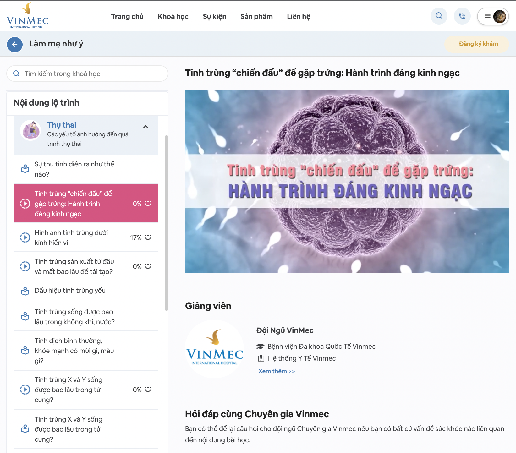This screenshot has width=516, height=453.
Task: Toggle heart on Tinh trùng sản xuất lesson
Action: click(148, 266)
